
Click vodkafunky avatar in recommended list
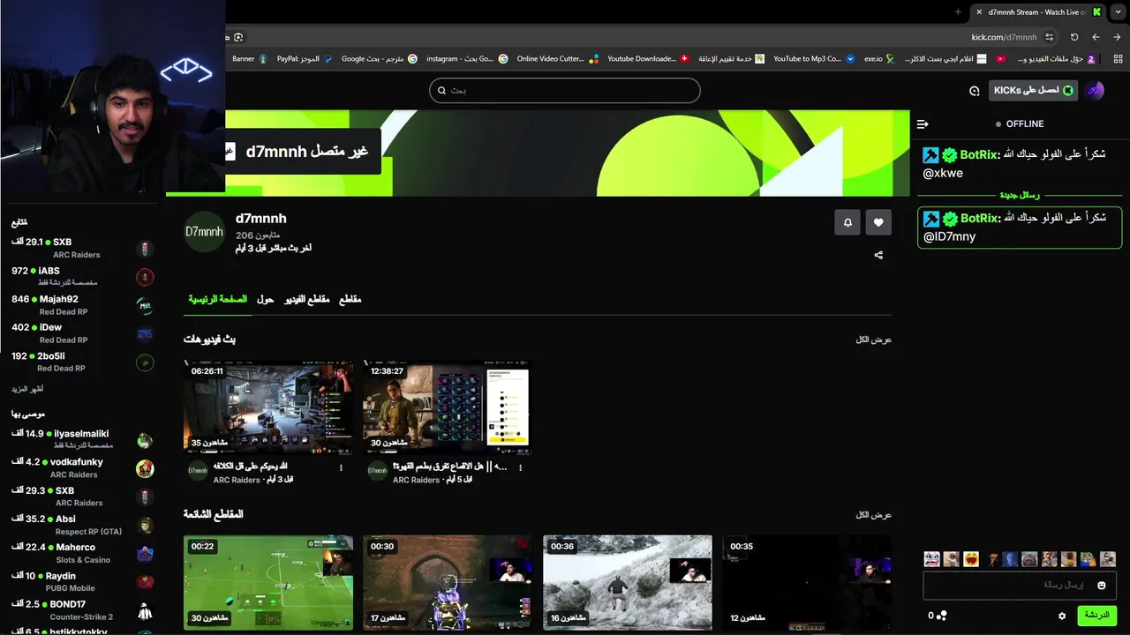pos(145,469)
